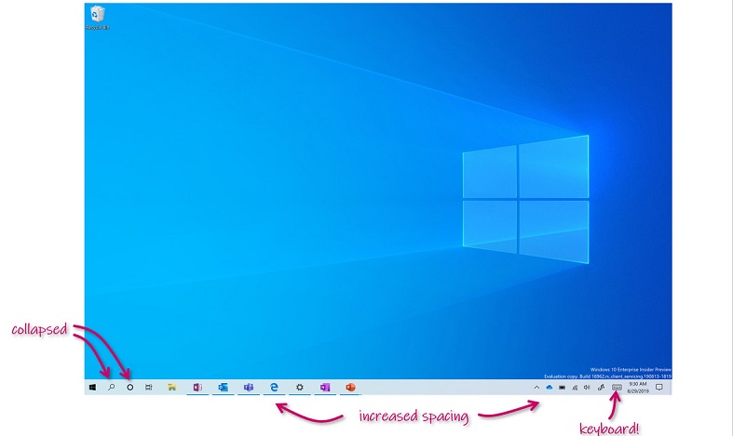Open the OneDrive cloud tray icon
Screen dimensions: 733x436
(x=550, y=388)
